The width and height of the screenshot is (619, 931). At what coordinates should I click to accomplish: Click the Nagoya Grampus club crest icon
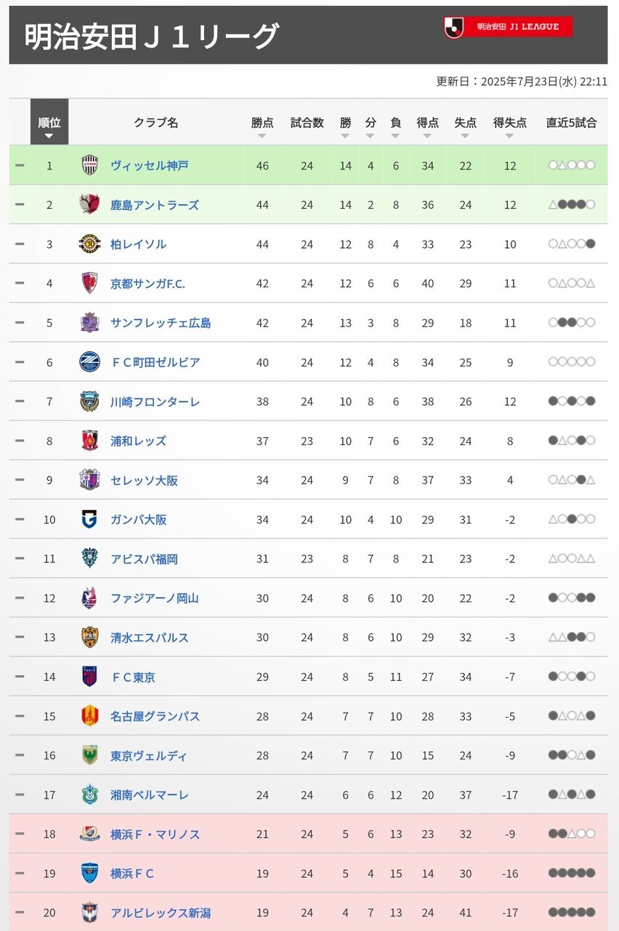point(89,716)
